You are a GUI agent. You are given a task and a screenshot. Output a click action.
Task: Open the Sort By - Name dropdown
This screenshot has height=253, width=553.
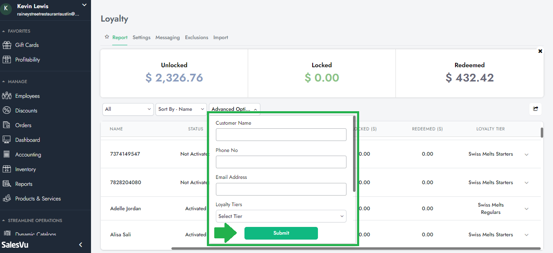[x=181, y=109]
